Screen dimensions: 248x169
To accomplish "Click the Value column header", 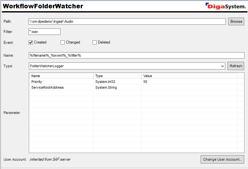I will (x=189, y=76).
